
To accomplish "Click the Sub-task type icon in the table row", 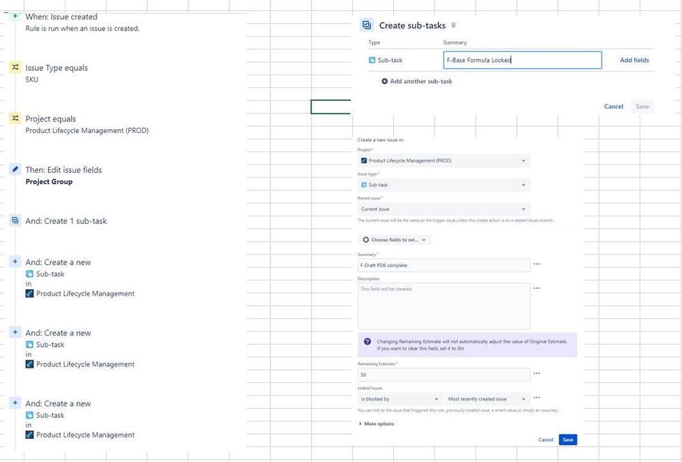I will tap(373, 60).
